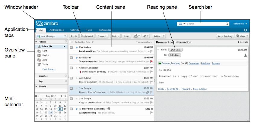Click the attachment paperclip on Browser tool information
The height and width of the screenshot is (127, 255).
click(147, 92)
